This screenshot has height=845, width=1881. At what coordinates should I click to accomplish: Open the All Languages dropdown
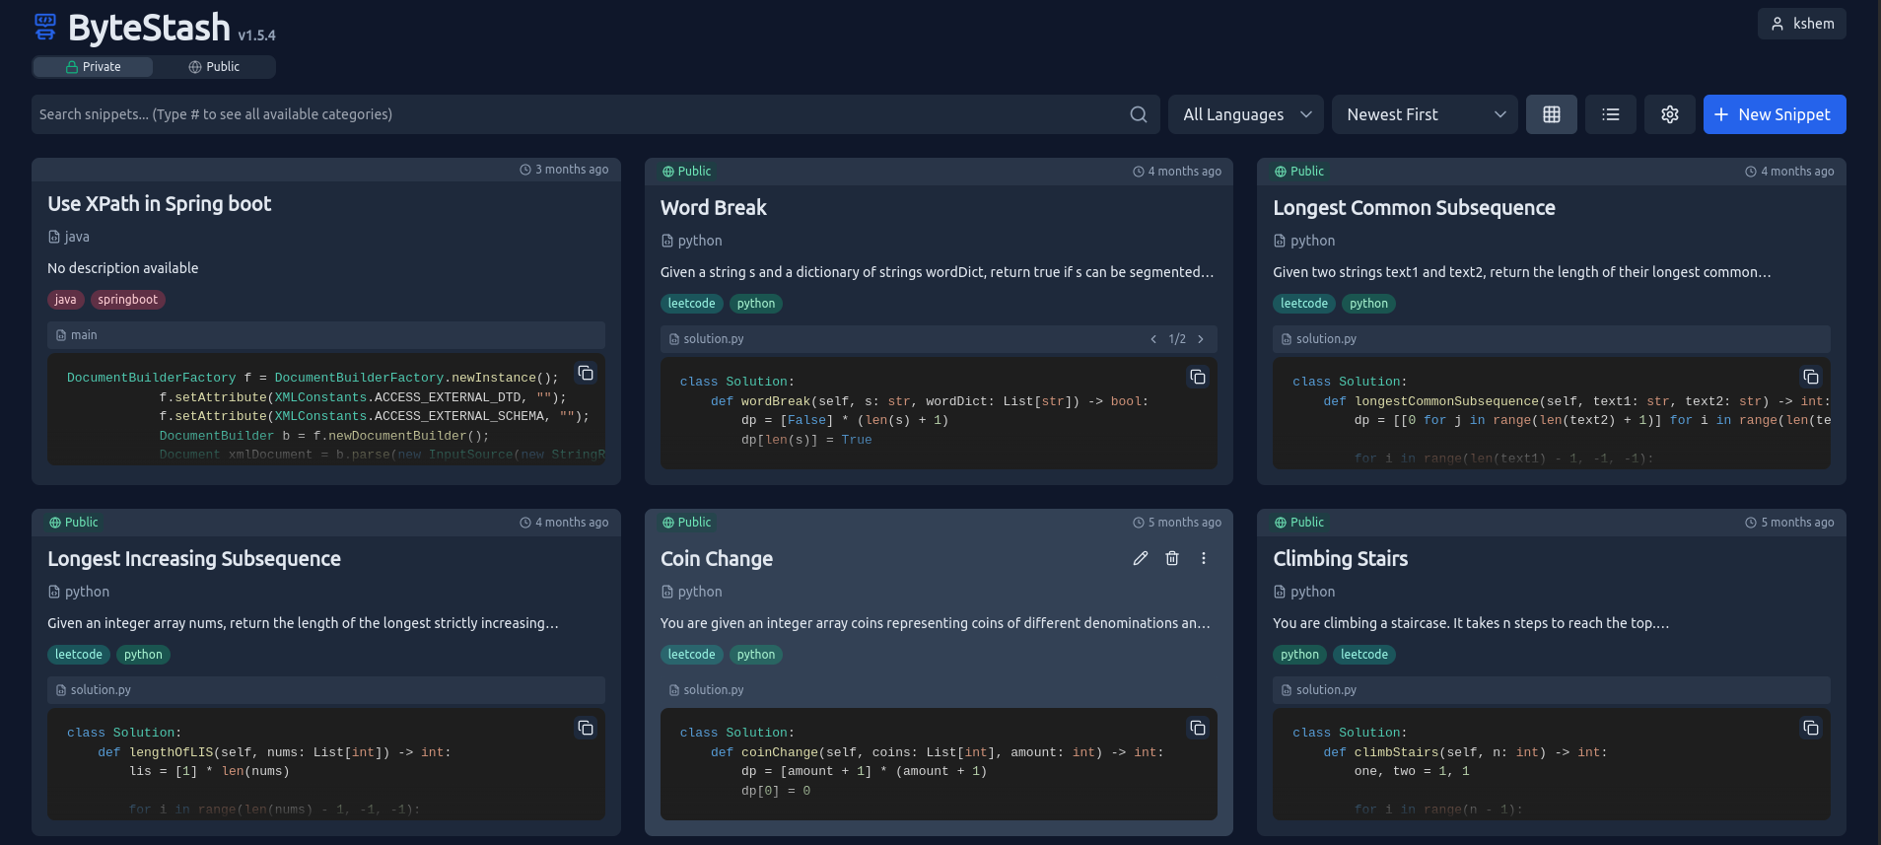(1246, 114)
